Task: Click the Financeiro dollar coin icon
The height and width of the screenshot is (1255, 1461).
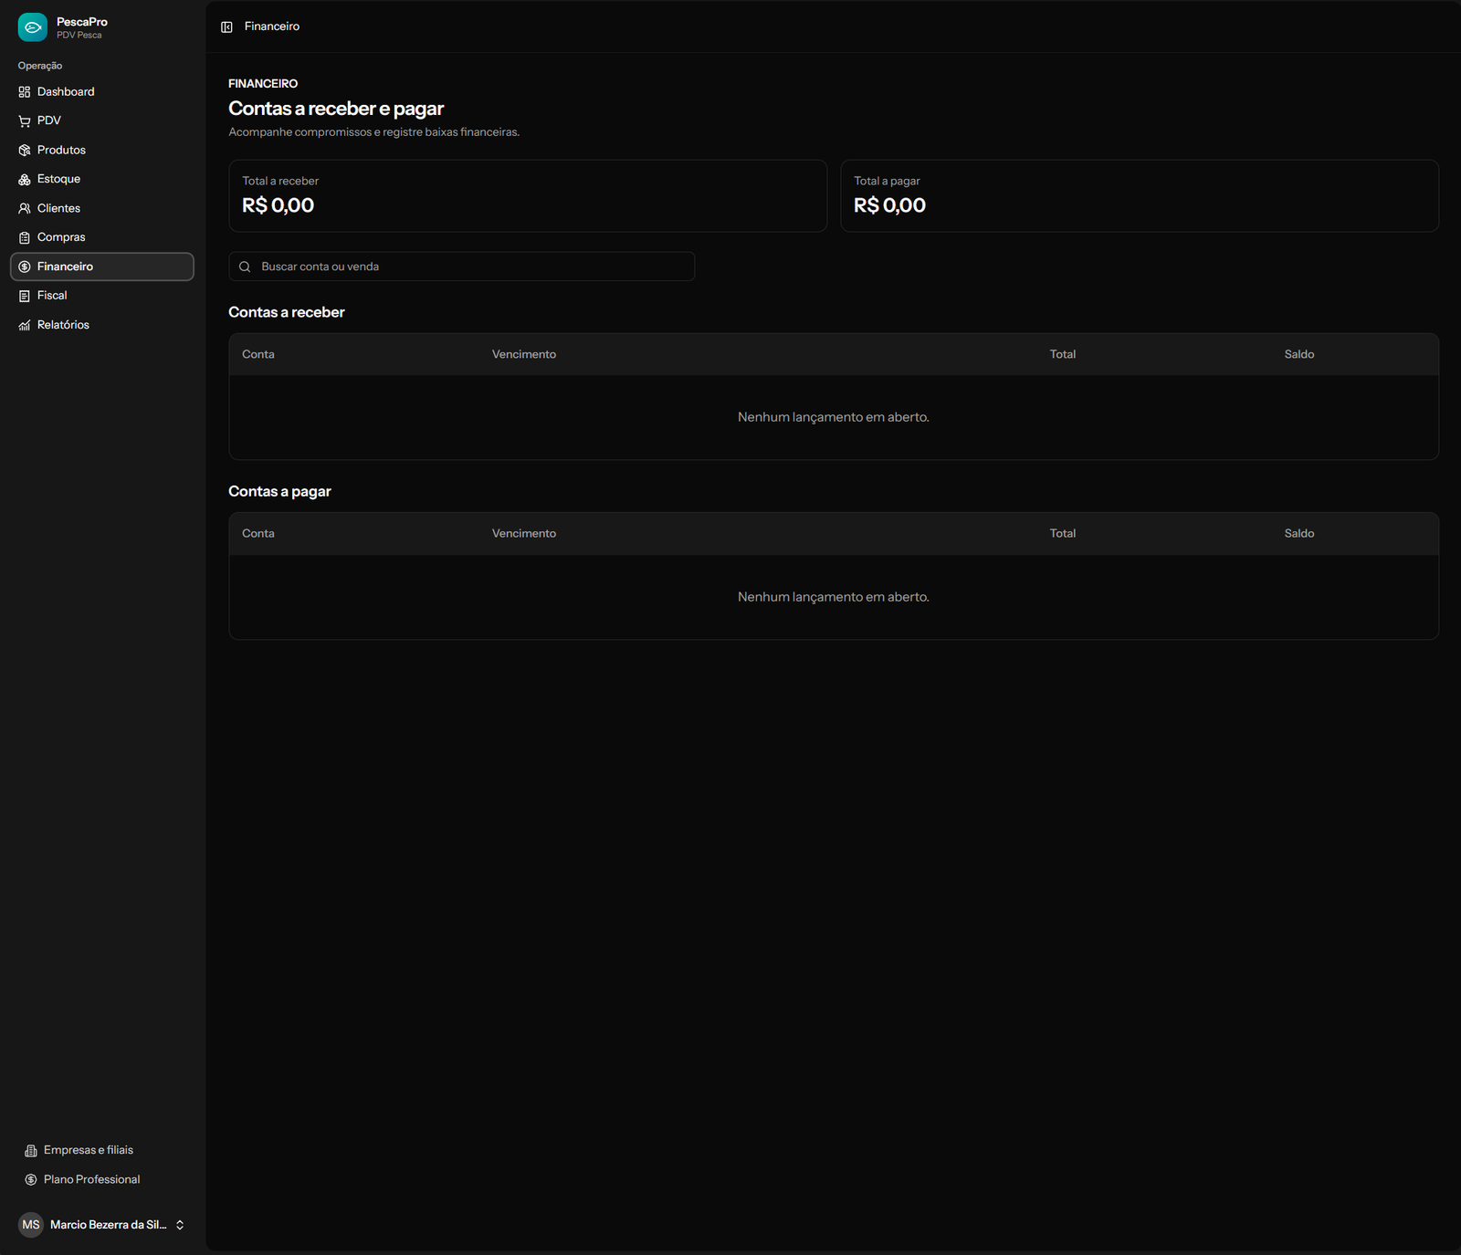Action: [25, 267]
